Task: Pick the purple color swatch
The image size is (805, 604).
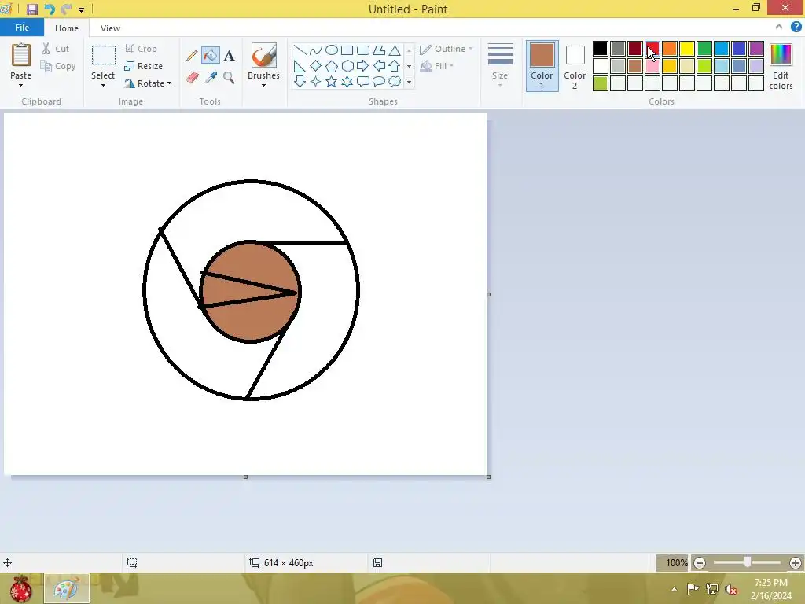Action: click(756, 49)
